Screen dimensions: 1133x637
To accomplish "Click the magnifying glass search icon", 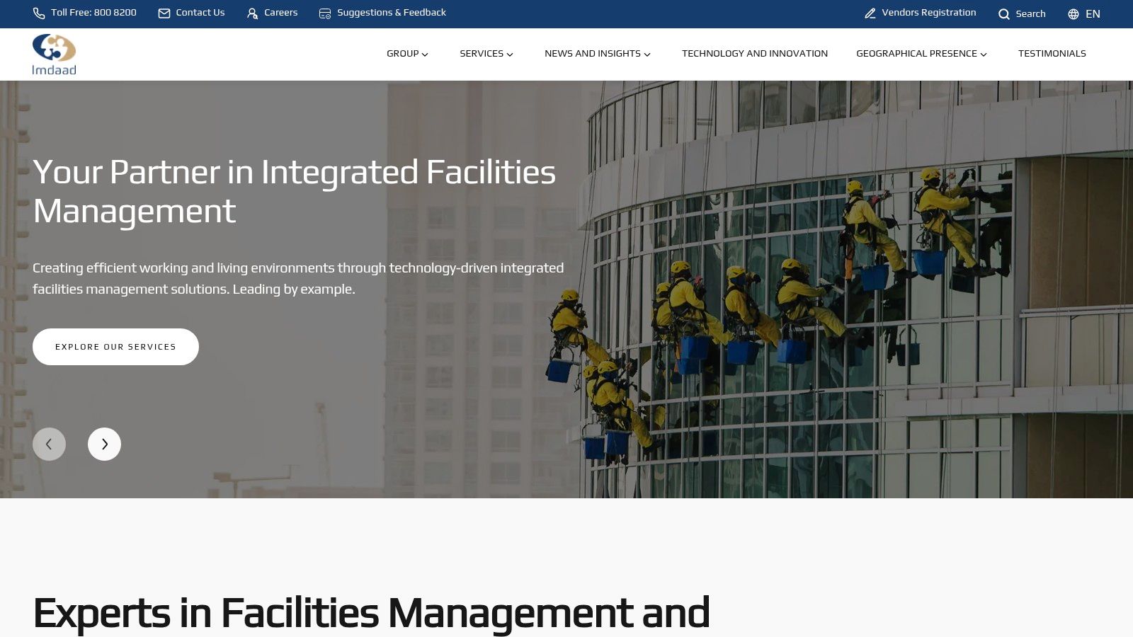I will [x=1004, y=14].
